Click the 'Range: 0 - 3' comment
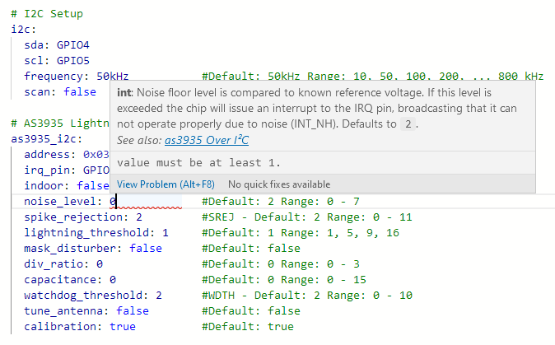 tap(320, 264)
